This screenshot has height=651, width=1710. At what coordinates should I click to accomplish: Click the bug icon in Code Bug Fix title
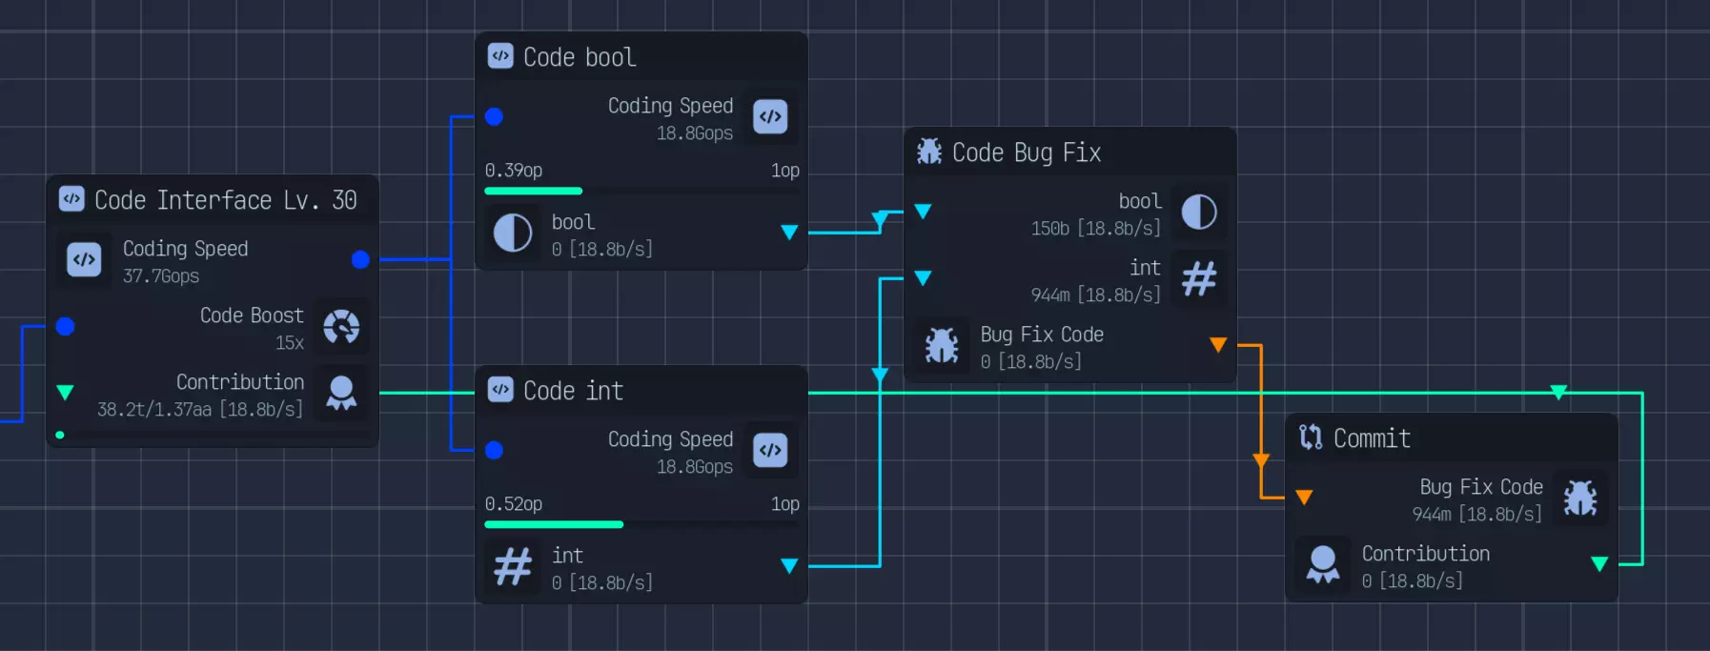pyautogui.click(x=929, y=151)
